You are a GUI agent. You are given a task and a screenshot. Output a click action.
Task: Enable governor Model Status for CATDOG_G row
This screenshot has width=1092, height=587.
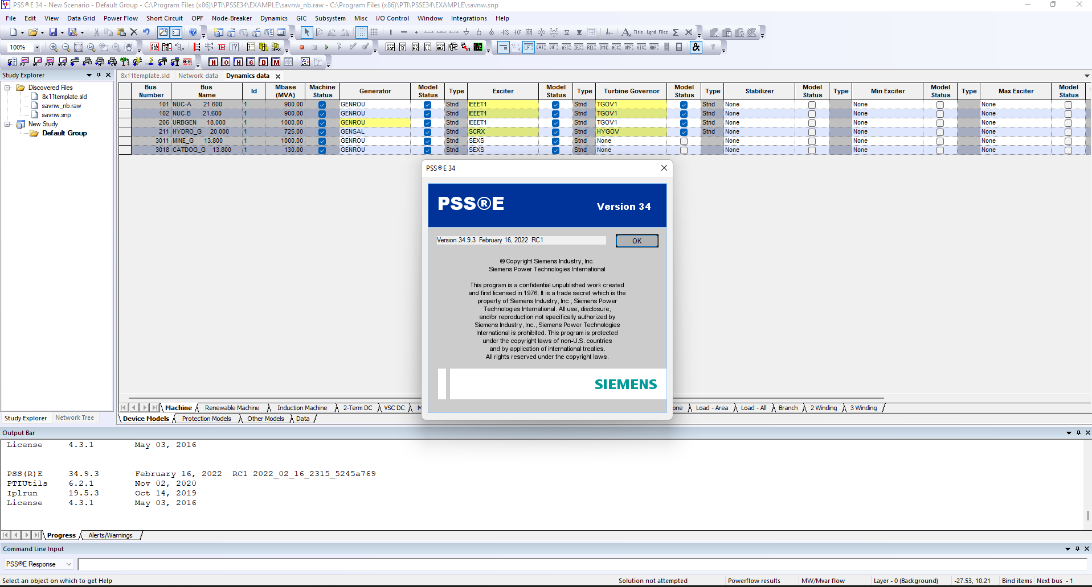(684, 150)
